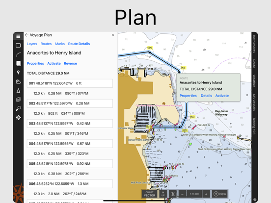The height and width of the screenshot is (203, 271).
Task: Open the Weather side tab
Action: click(x=254, y=81)
